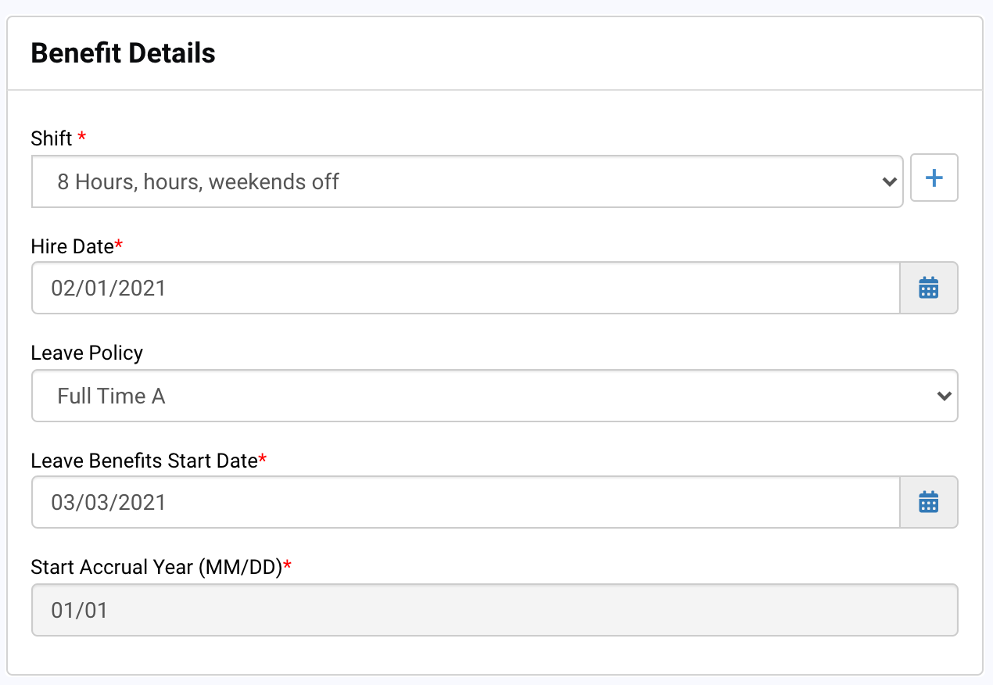Click the Leave Policy label
The height and width of the screenshot is (685, 993).
click(x=87, y=353)
